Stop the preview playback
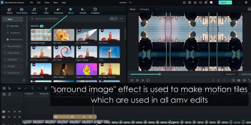Image resolution: width=251 pixels, height=125 pixels. pos(148,80)
